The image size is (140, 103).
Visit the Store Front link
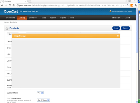[x=116, y=18]
